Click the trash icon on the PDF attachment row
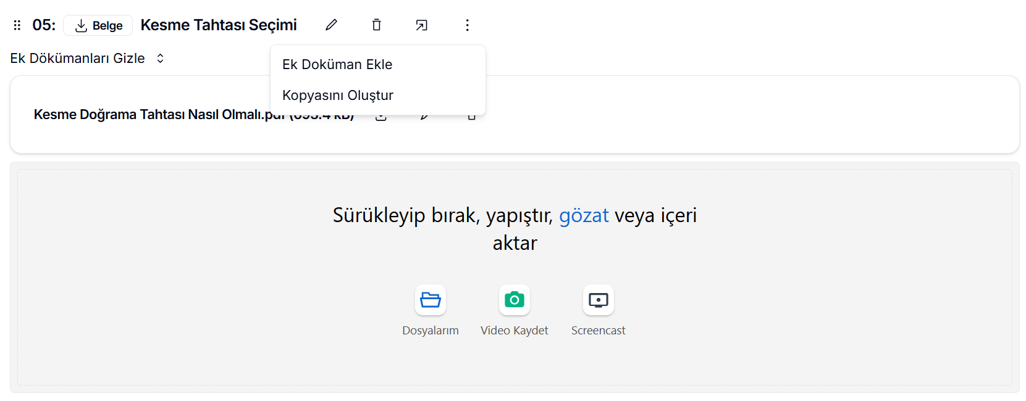The width and height of the screenshot is (1026, 401). 472,117
